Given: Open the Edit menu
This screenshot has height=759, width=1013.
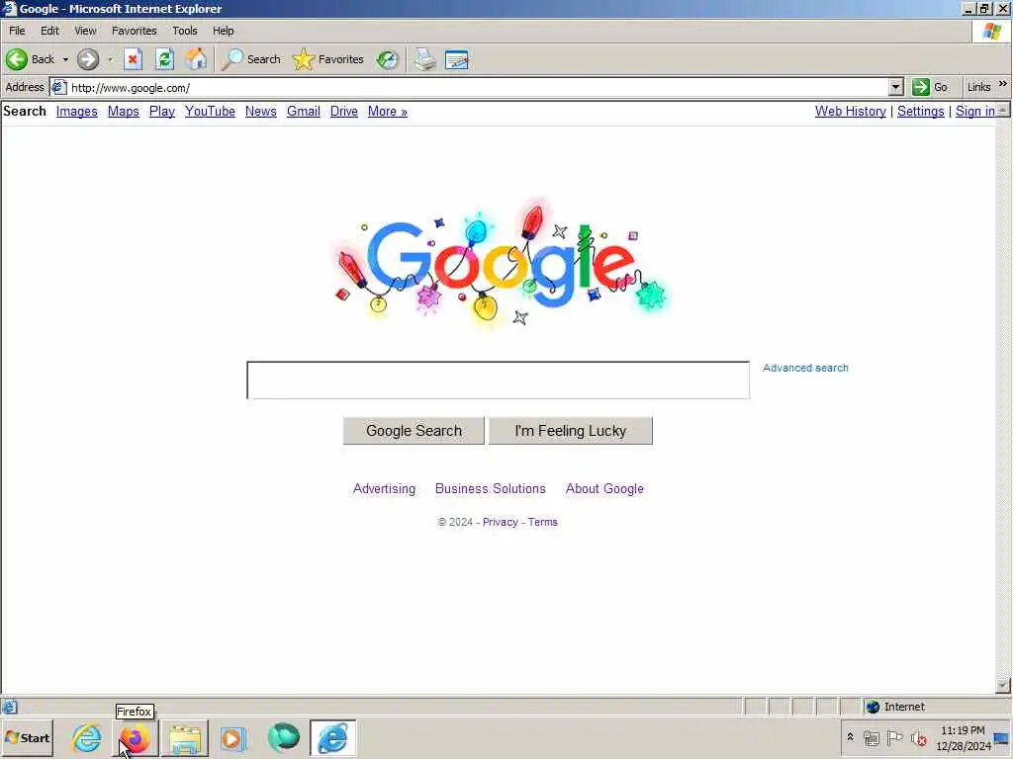Looking at the screenshot, I should point(49,31).
